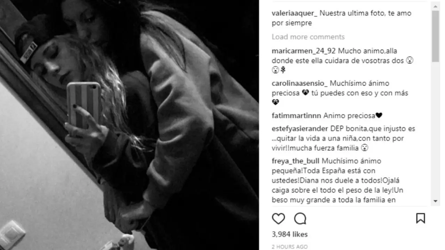Save the post with the bookmark icon

point(420,218)
